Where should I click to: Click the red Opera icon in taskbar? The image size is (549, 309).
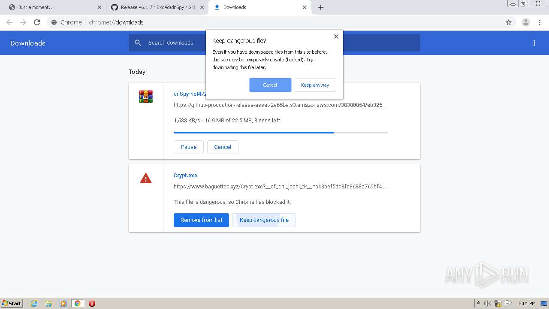[x=92, y=303]
